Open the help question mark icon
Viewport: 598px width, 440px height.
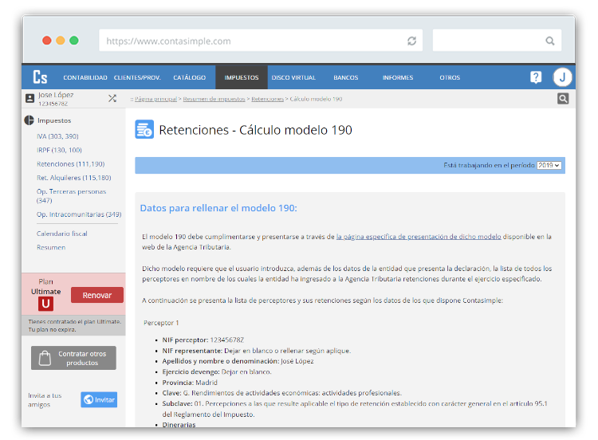coord(536,77)
